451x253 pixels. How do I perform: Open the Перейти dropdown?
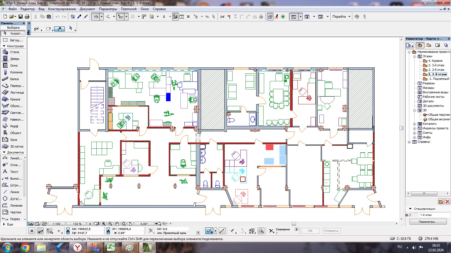pos(341,17)
